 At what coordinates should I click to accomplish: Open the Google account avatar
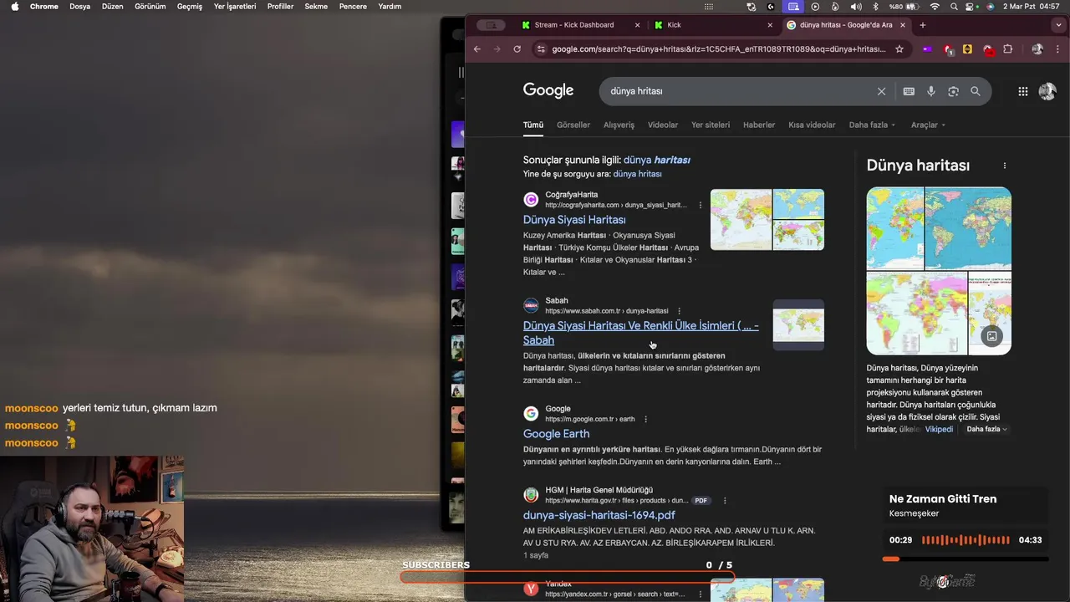(1047, 91)
